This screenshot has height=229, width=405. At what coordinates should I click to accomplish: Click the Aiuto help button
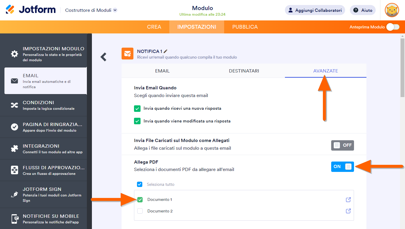coord(363,10)
